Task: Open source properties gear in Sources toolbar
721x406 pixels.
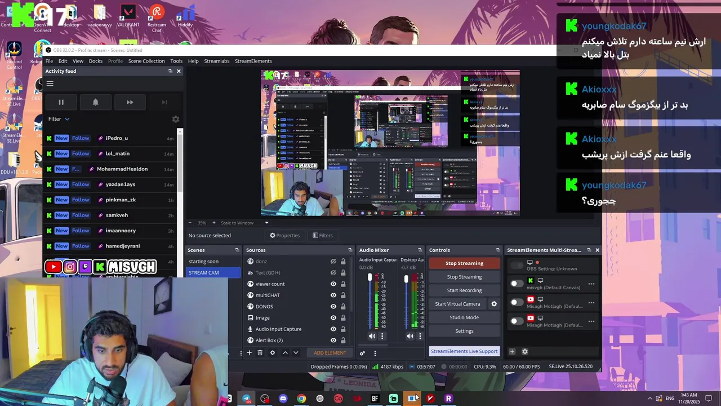Action: pyautogui.click(x=273, y=353)
